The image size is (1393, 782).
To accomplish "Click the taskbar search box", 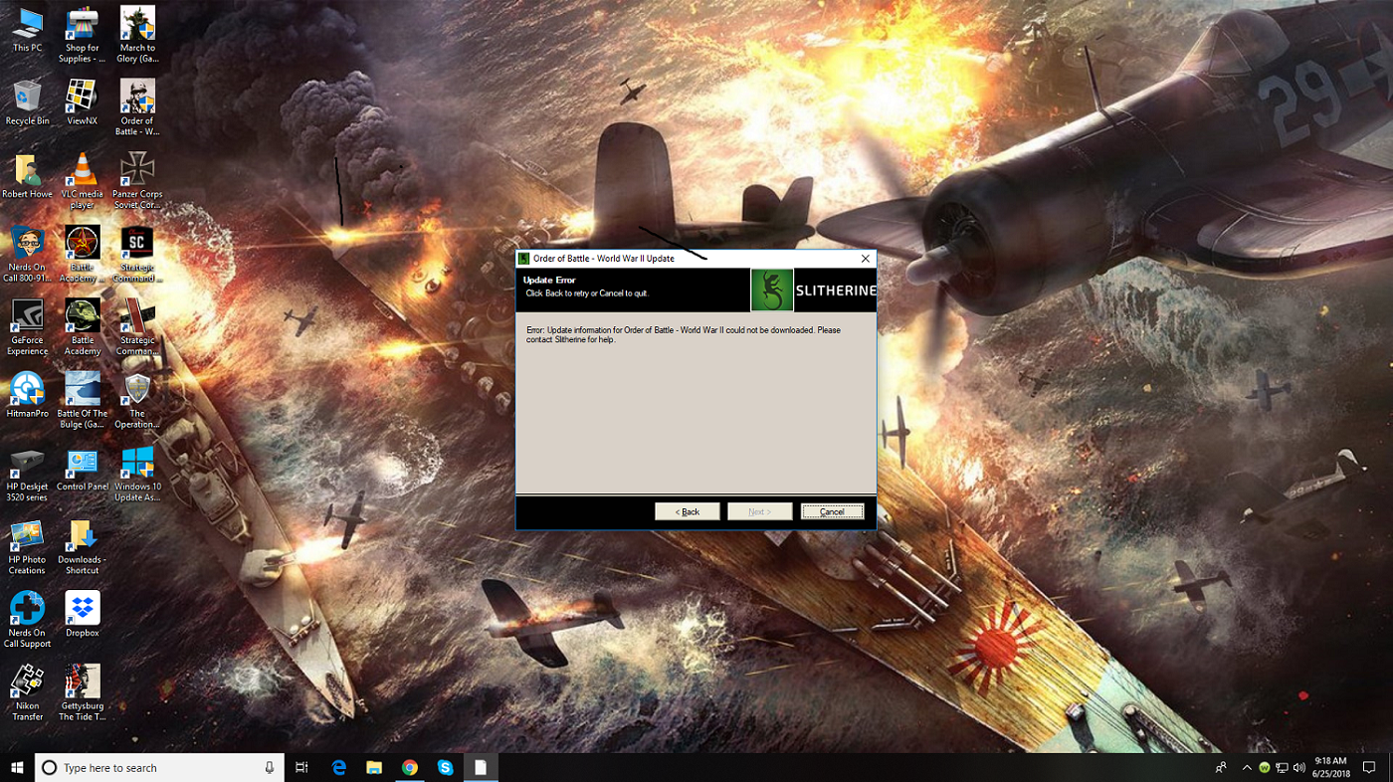I will pos(159,767).
